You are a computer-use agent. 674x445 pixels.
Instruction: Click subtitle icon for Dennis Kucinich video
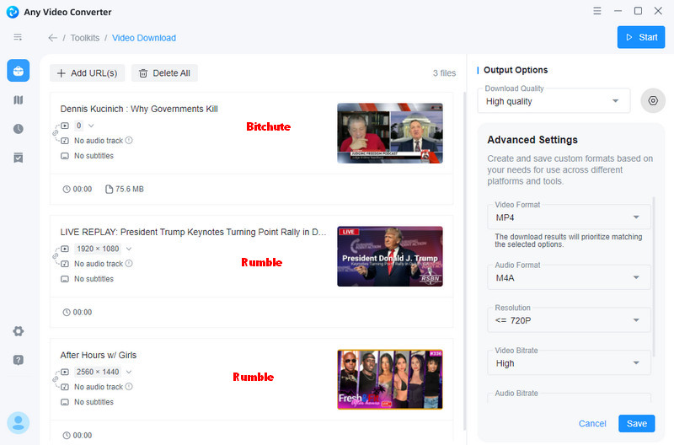point(65,156)
